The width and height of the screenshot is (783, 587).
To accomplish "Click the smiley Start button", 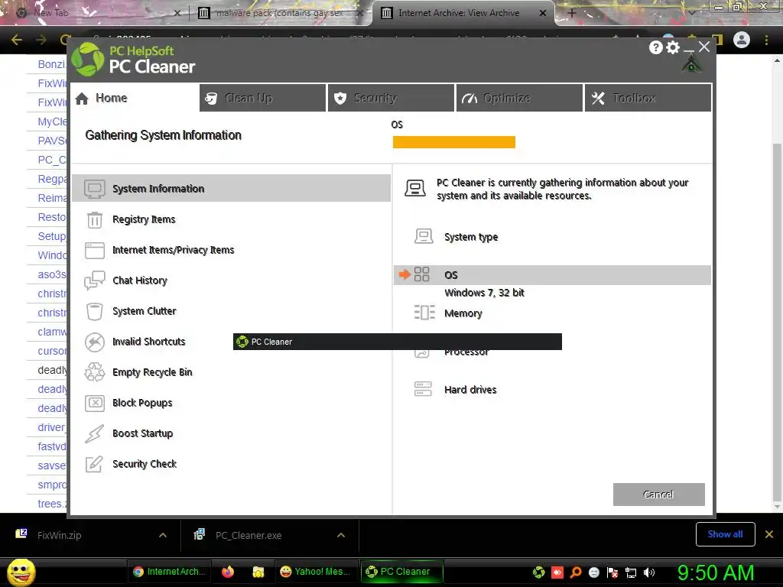I will point(21,572).
